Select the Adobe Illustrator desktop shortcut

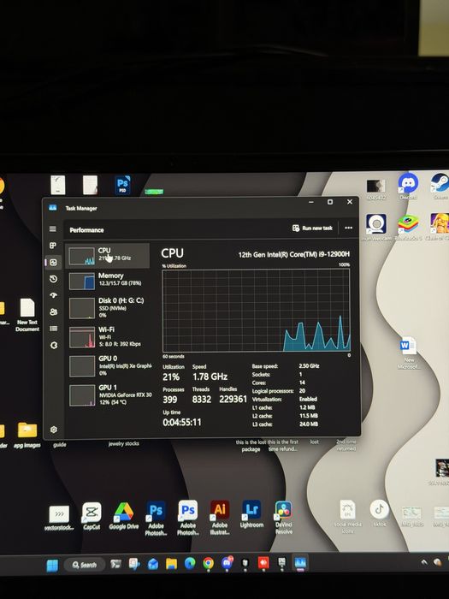pos(220,518)
